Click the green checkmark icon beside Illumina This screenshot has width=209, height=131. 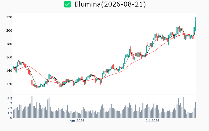click(67, 4)
